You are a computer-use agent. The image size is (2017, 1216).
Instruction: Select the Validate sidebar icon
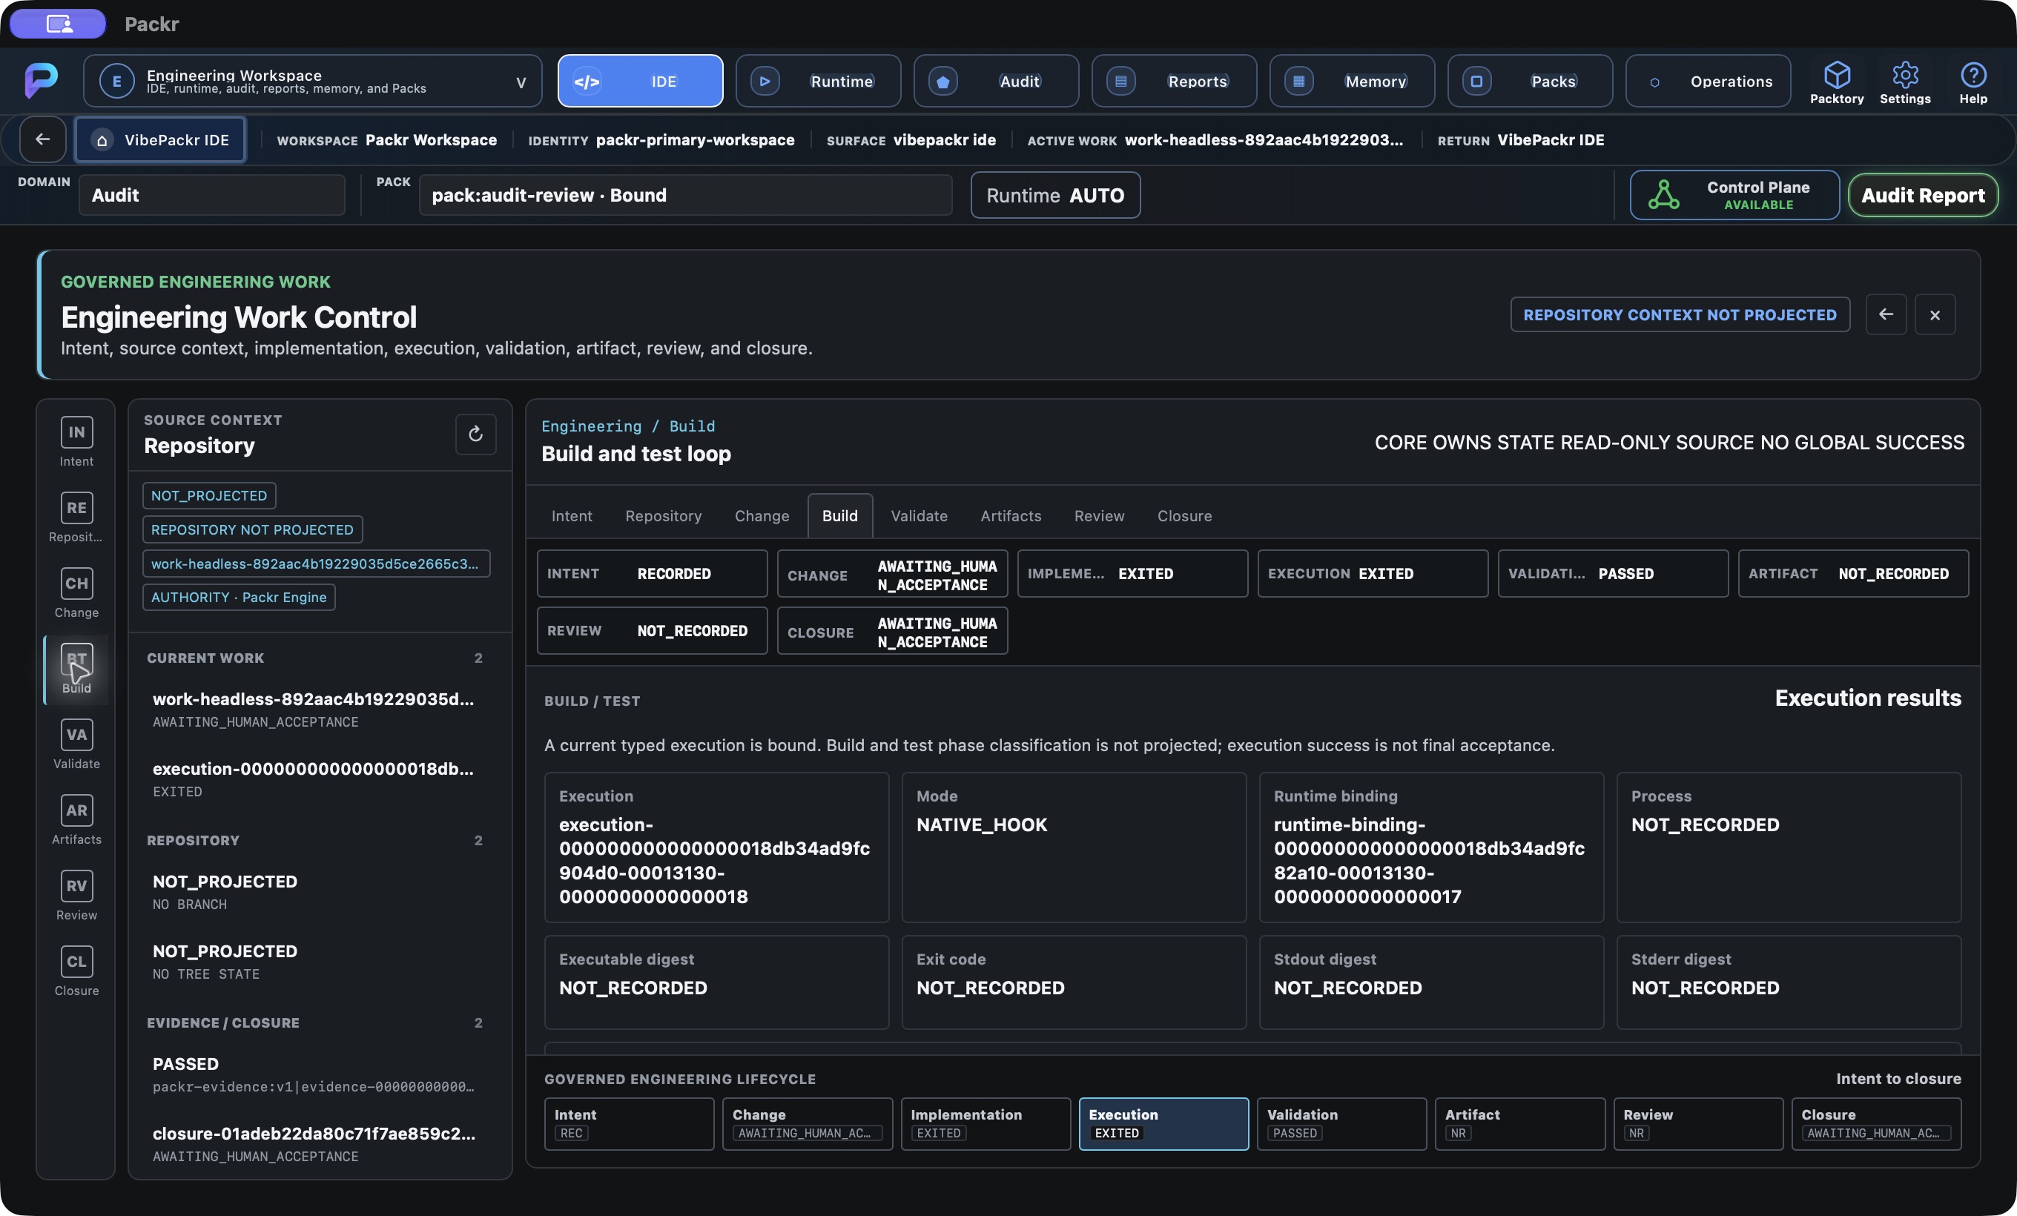[x=76, y=744]
